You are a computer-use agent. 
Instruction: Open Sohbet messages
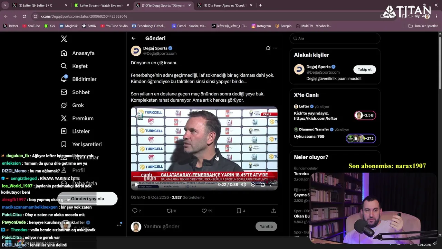pos(75,92)
